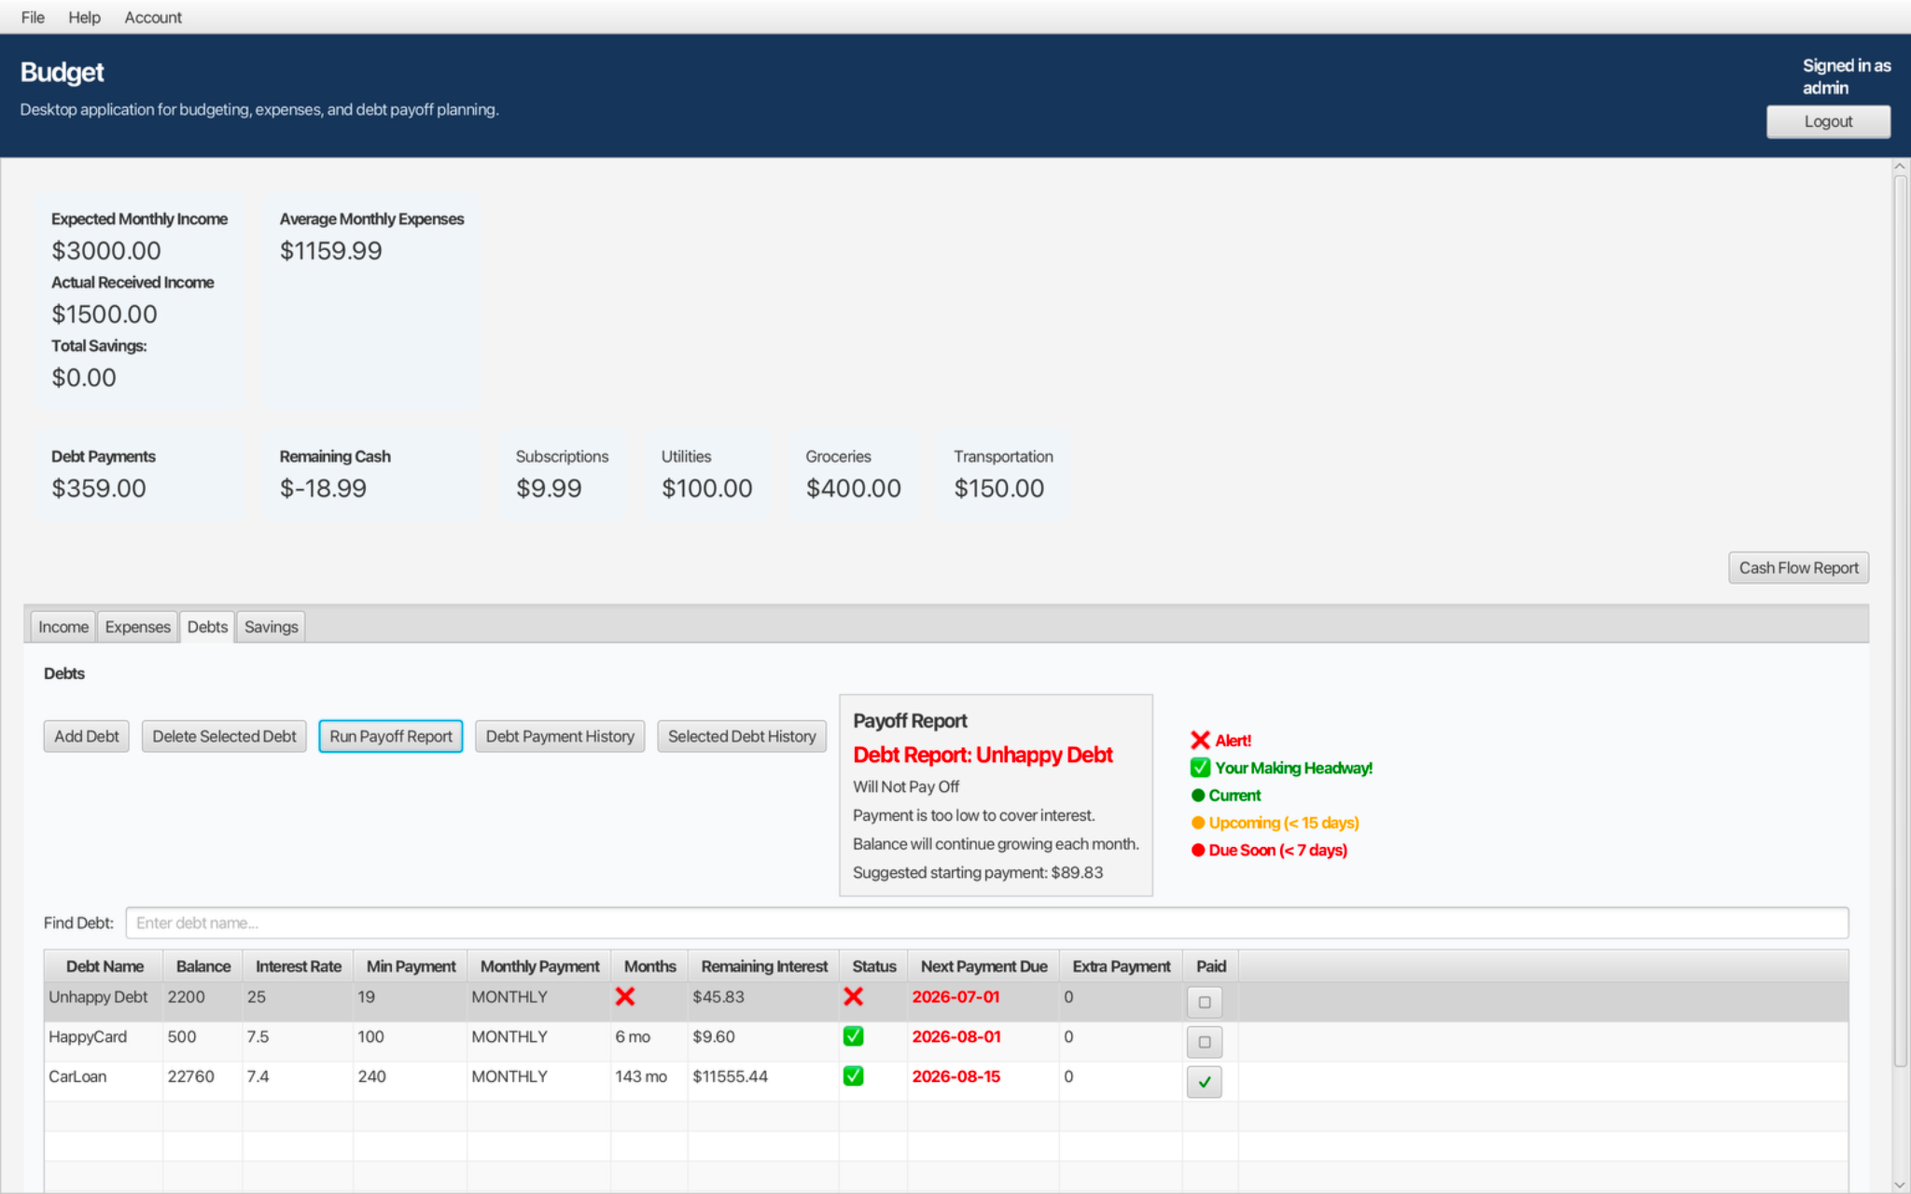Click the green check status icon for CarLoan
The height and width of the screenshot is (1194, 1911).
pos(853,1076)
